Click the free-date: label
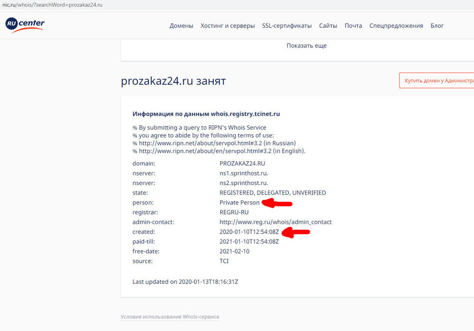 tap(146, 251)
